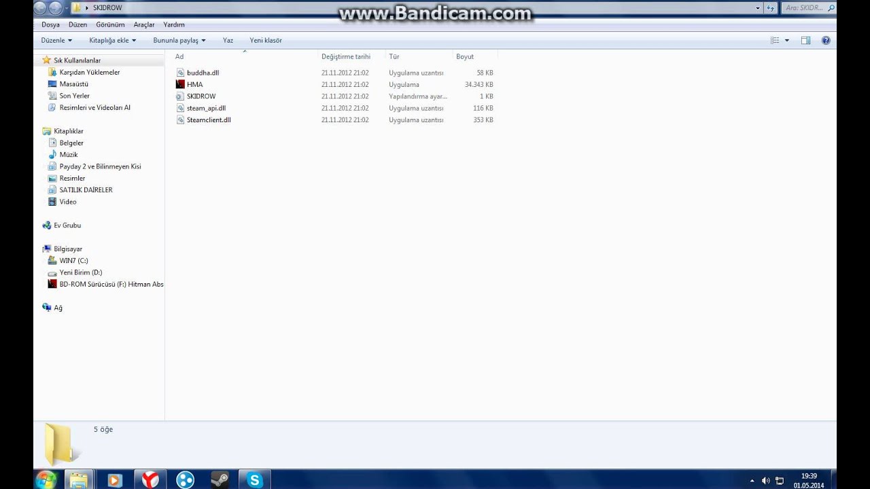
Task: Select the Steamclient.dll file icon
Action: click(x=180, y=120)
